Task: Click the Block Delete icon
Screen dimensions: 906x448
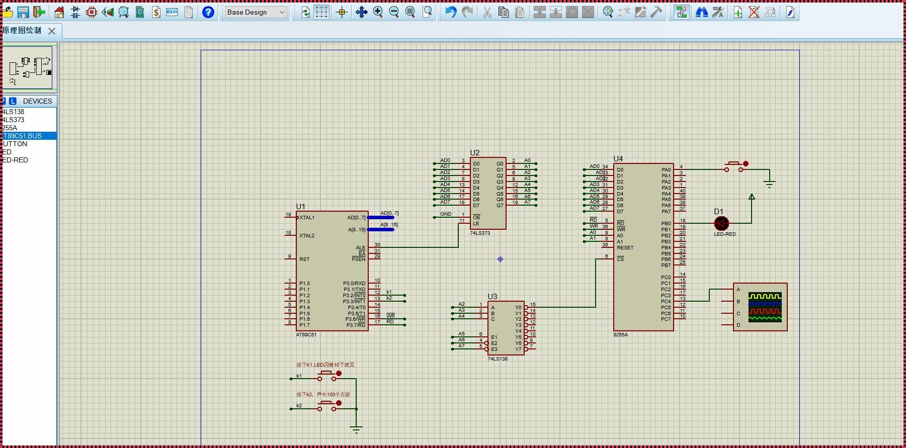Action: point(588,12)
